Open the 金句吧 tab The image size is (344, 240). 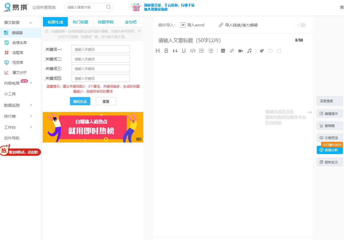point(131,22)
